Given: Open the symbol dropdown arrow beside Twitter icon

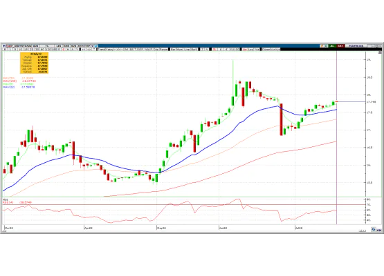Looking at the screenshot, I should pos(92,46).
